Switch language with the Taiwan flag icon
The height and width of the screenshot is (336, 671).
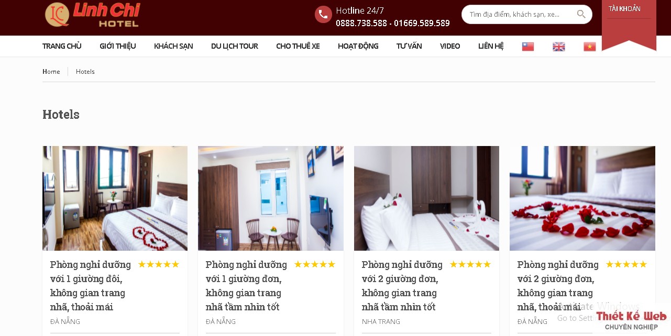coord(528,47)
